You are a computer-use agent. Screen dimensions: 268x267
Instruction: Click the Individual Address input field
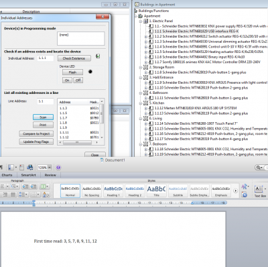tap(46, 58)
